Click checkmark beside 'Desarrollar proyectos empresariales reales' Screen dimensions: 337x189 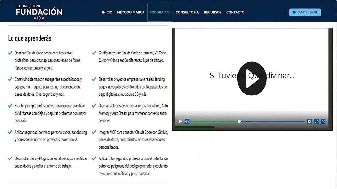click(94, 79)
